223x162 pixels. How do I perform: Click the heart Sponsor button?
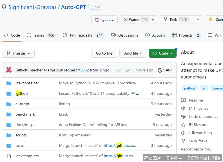[104, 20]
